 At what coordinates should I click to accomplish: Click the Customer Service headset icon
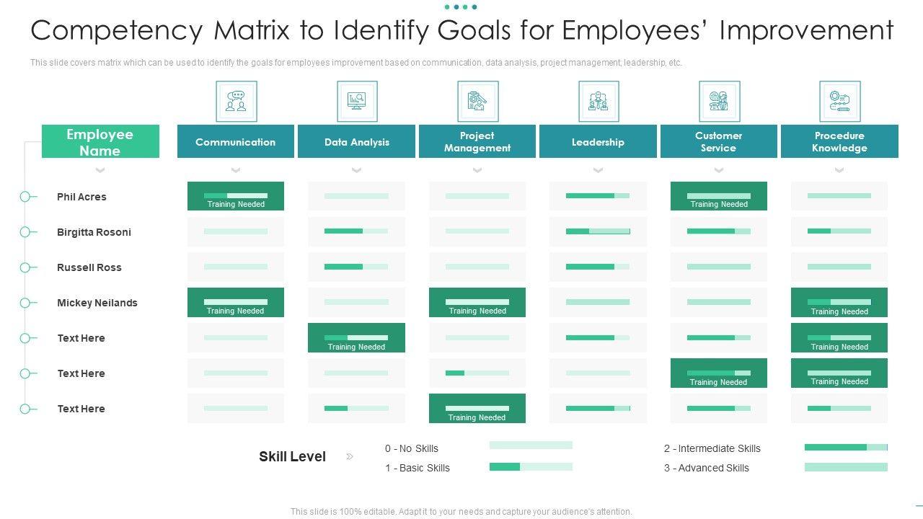click(x=719, y=101)
